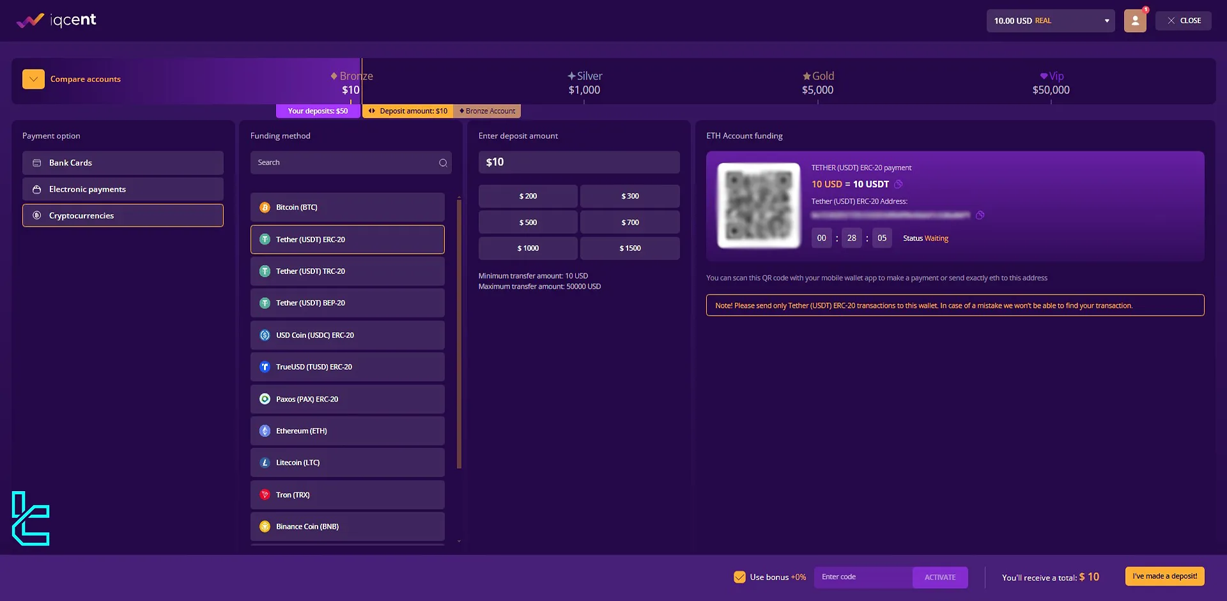Select the Bank Cards payment option
The image size is (1227, 601).
click(123, 163)
